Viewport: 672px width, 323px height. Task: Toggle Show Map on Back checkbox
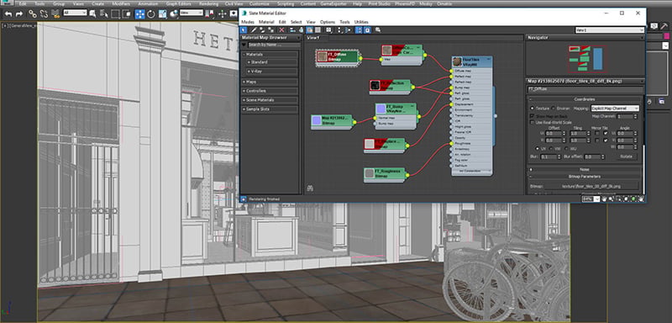[x=532, y=116]
